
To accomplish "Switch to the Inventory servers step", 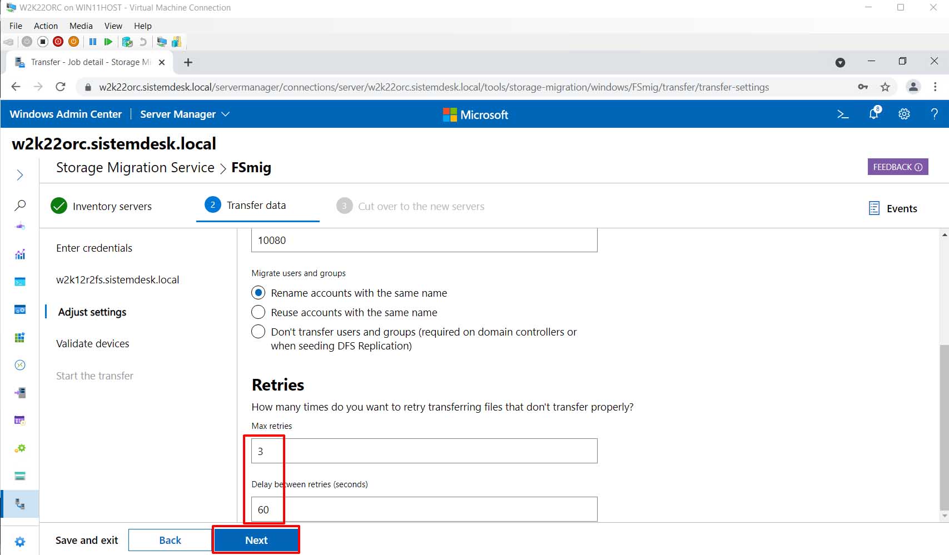I will (x=101, y=206).
